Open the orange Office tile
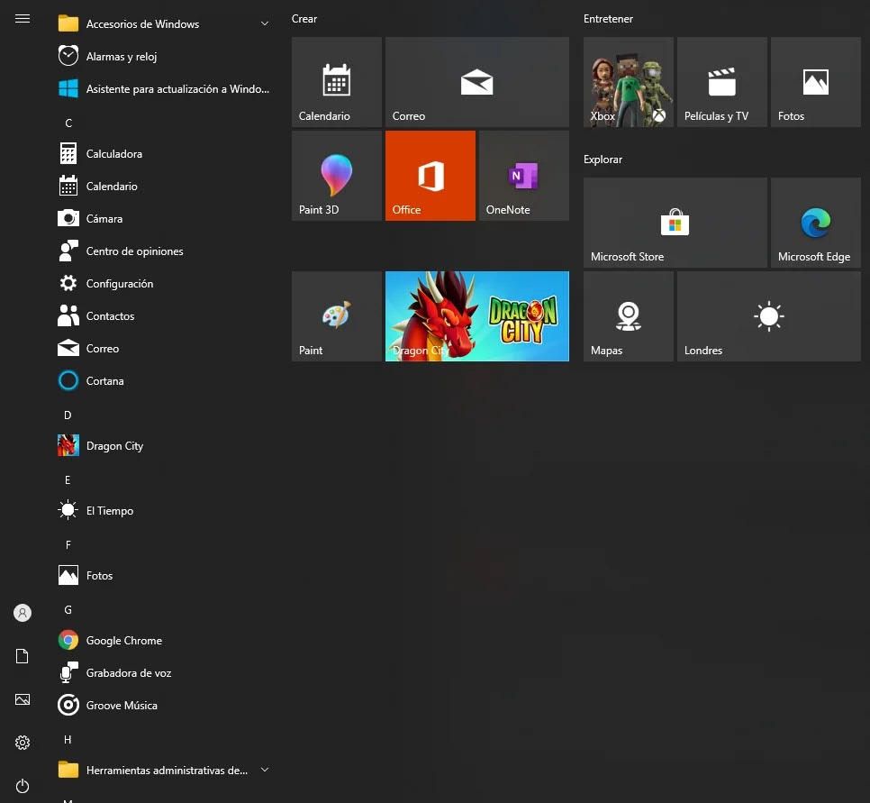The image size is (870, 803). (x=430, y=176)
